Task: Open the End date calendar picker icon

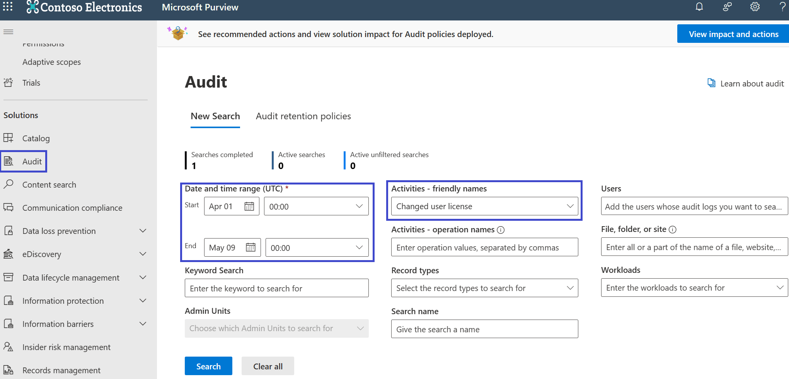Action: tap(251, 247)
